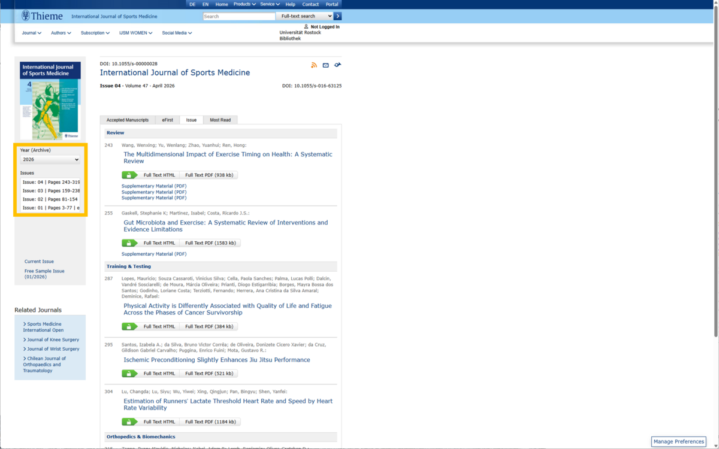Click the key-shaped icon beside the envelope
Viewport: 719px width, 449px height.
tap(338, 65)
